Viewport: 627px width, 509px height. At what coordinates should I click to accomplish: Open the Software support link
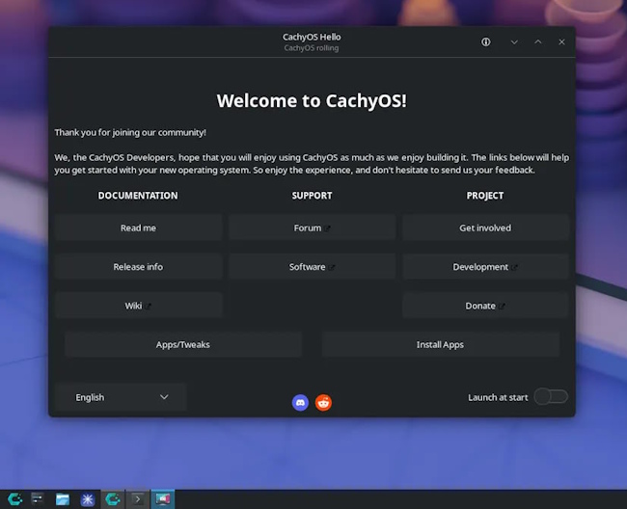tap(312, 266)
